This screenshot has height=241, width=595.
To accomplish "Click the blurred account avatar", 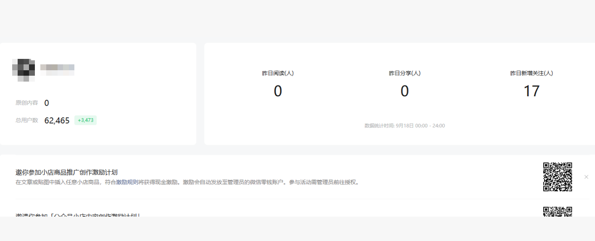I will pyautogui.click(x=24, y=70).
